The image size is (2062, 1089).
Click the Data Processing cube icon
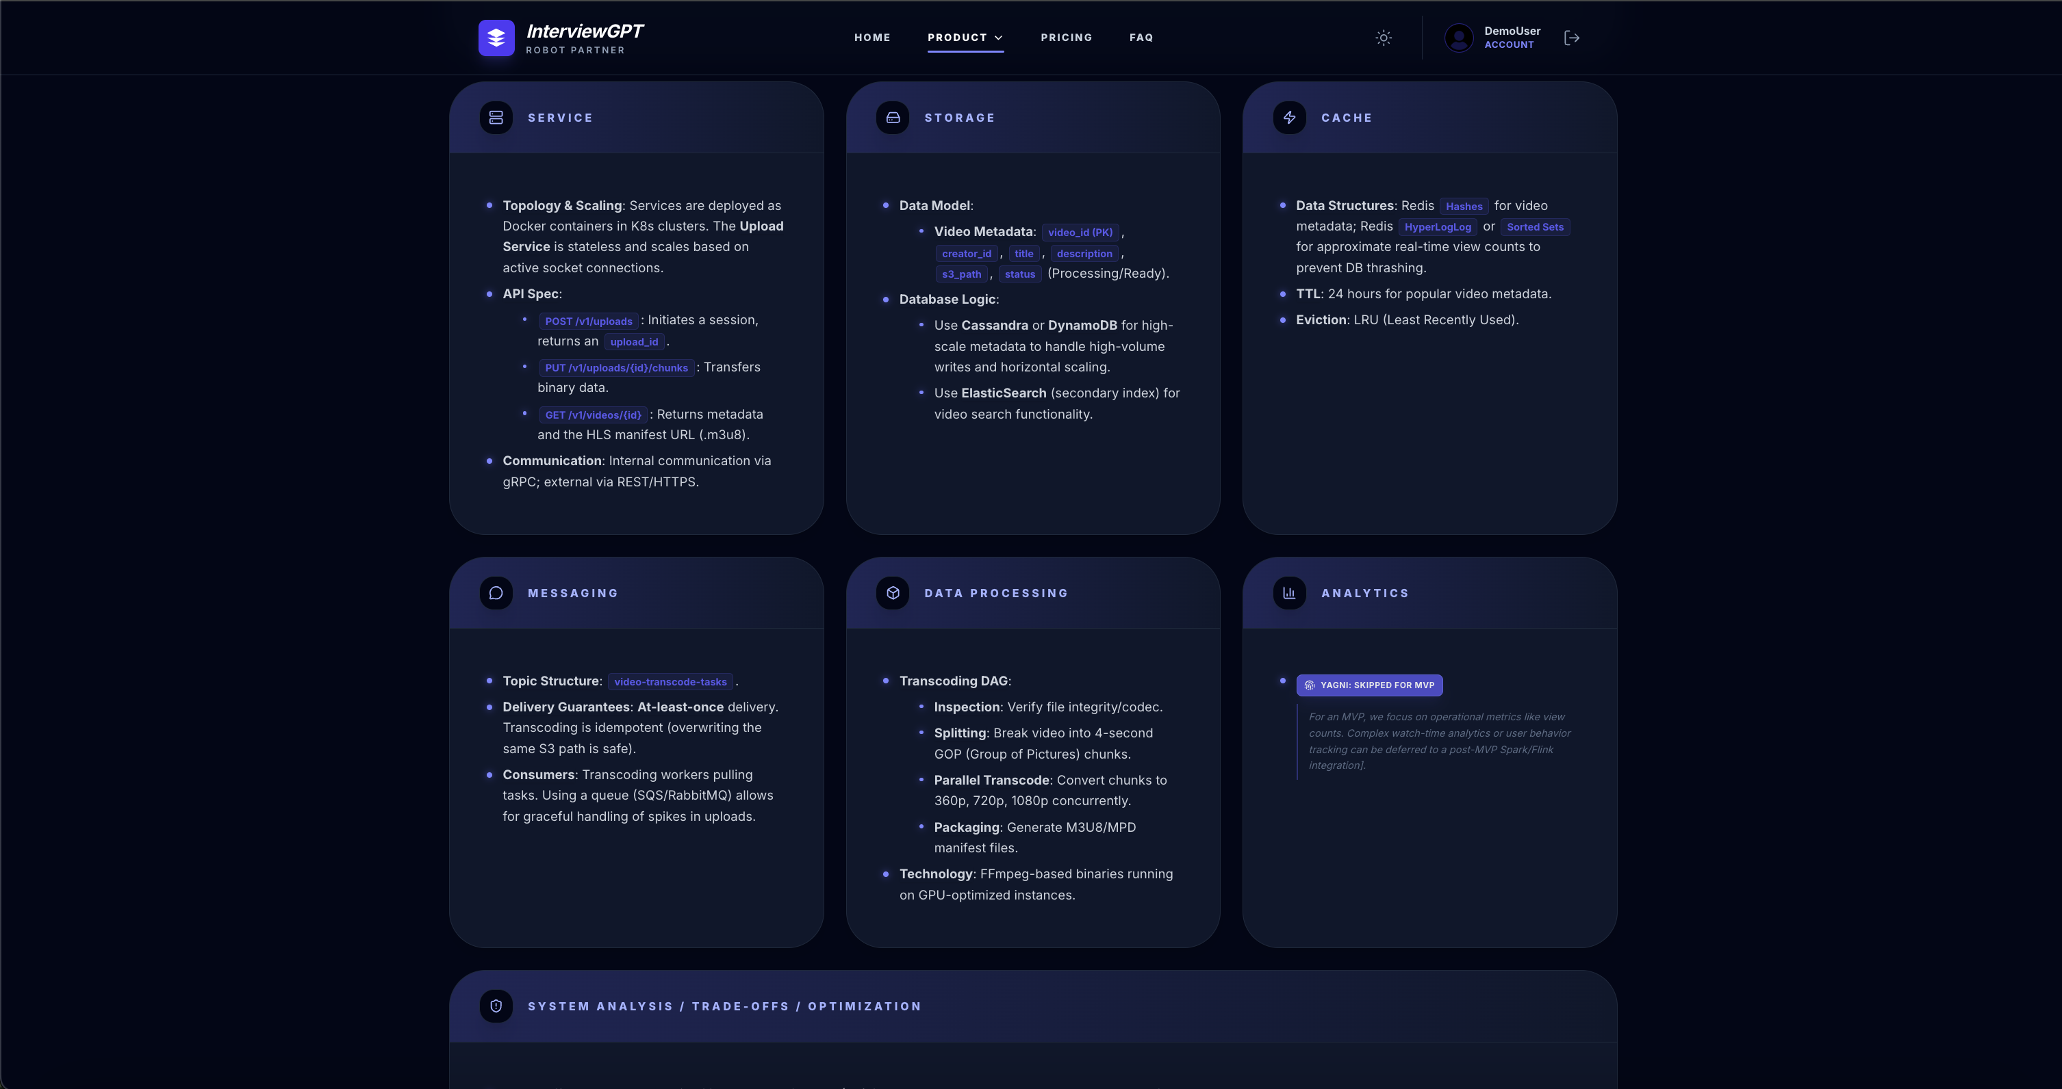[x=893, y=592]
